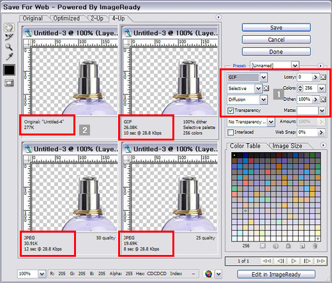Open the Web Snap slider arrow
Viewport: 332px width, 283px height.
tap(321, 132)
